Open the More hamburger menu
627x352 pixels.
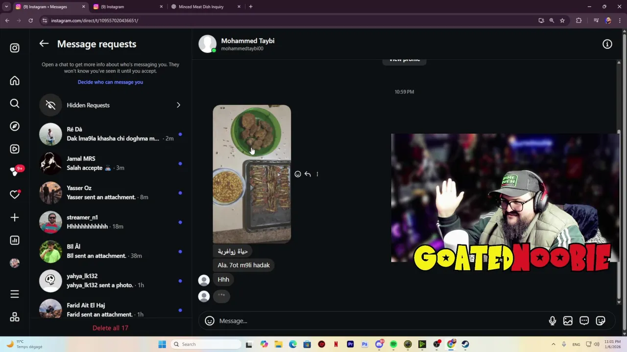point(15,294)
